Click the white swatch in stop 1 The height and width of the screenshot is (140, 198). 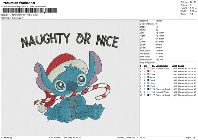148,68
